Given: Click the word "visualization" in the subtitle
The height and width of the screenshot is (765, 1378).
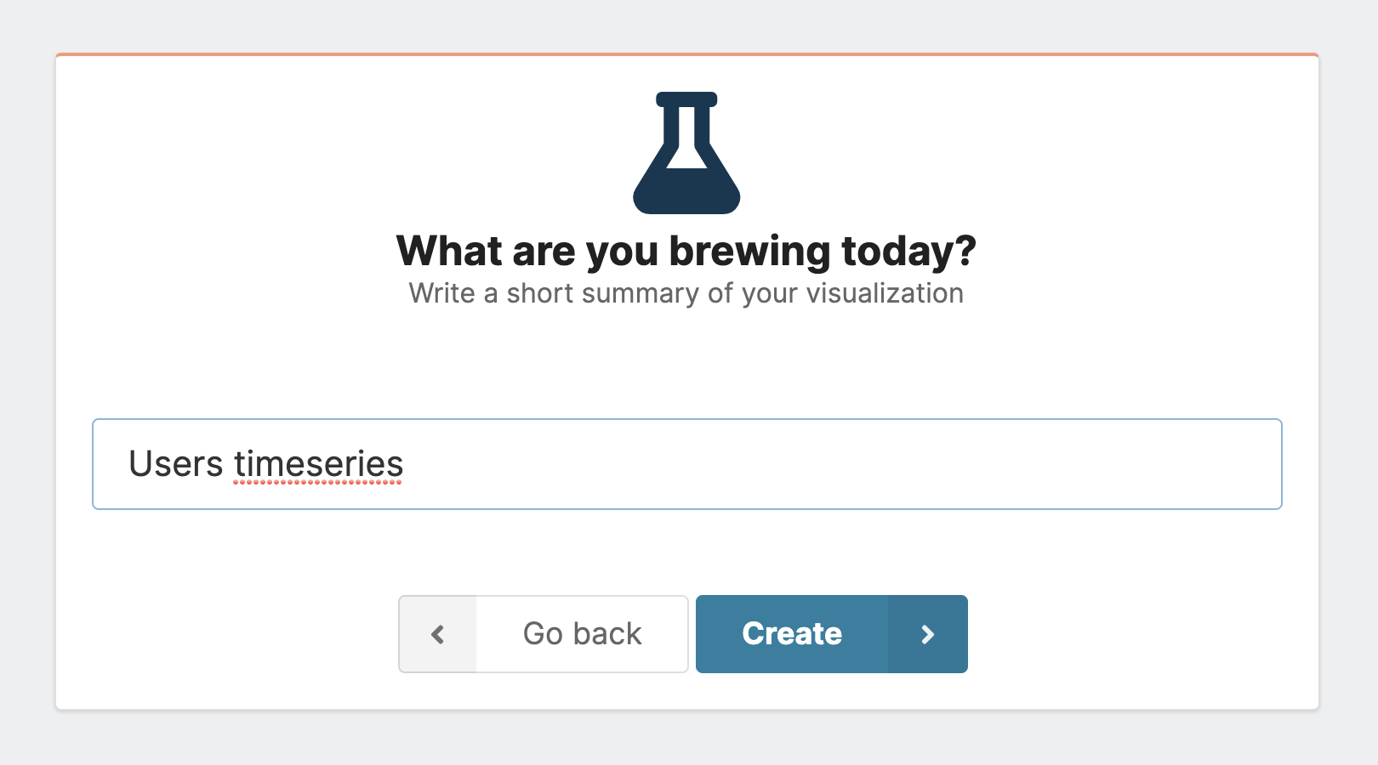Looking at the screenshot, I should pos(885,293).
